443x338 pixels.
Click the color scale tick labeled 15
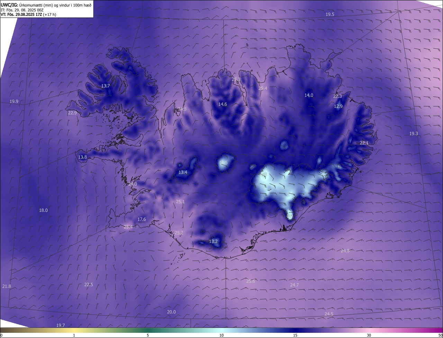click(x=295, y=335)
